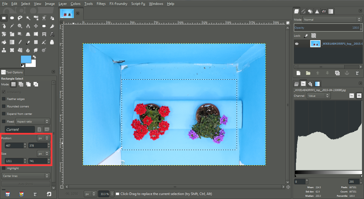Open the Colors menu
The height and width of the screenshot is (199, 364).
coord(76,4)
